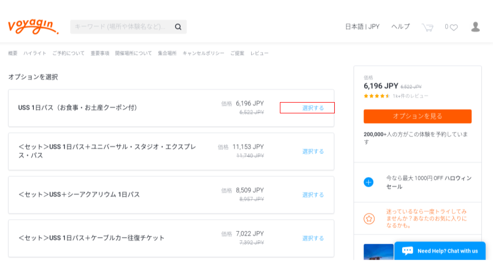Click the star rating in price panel

coord(376,96)
